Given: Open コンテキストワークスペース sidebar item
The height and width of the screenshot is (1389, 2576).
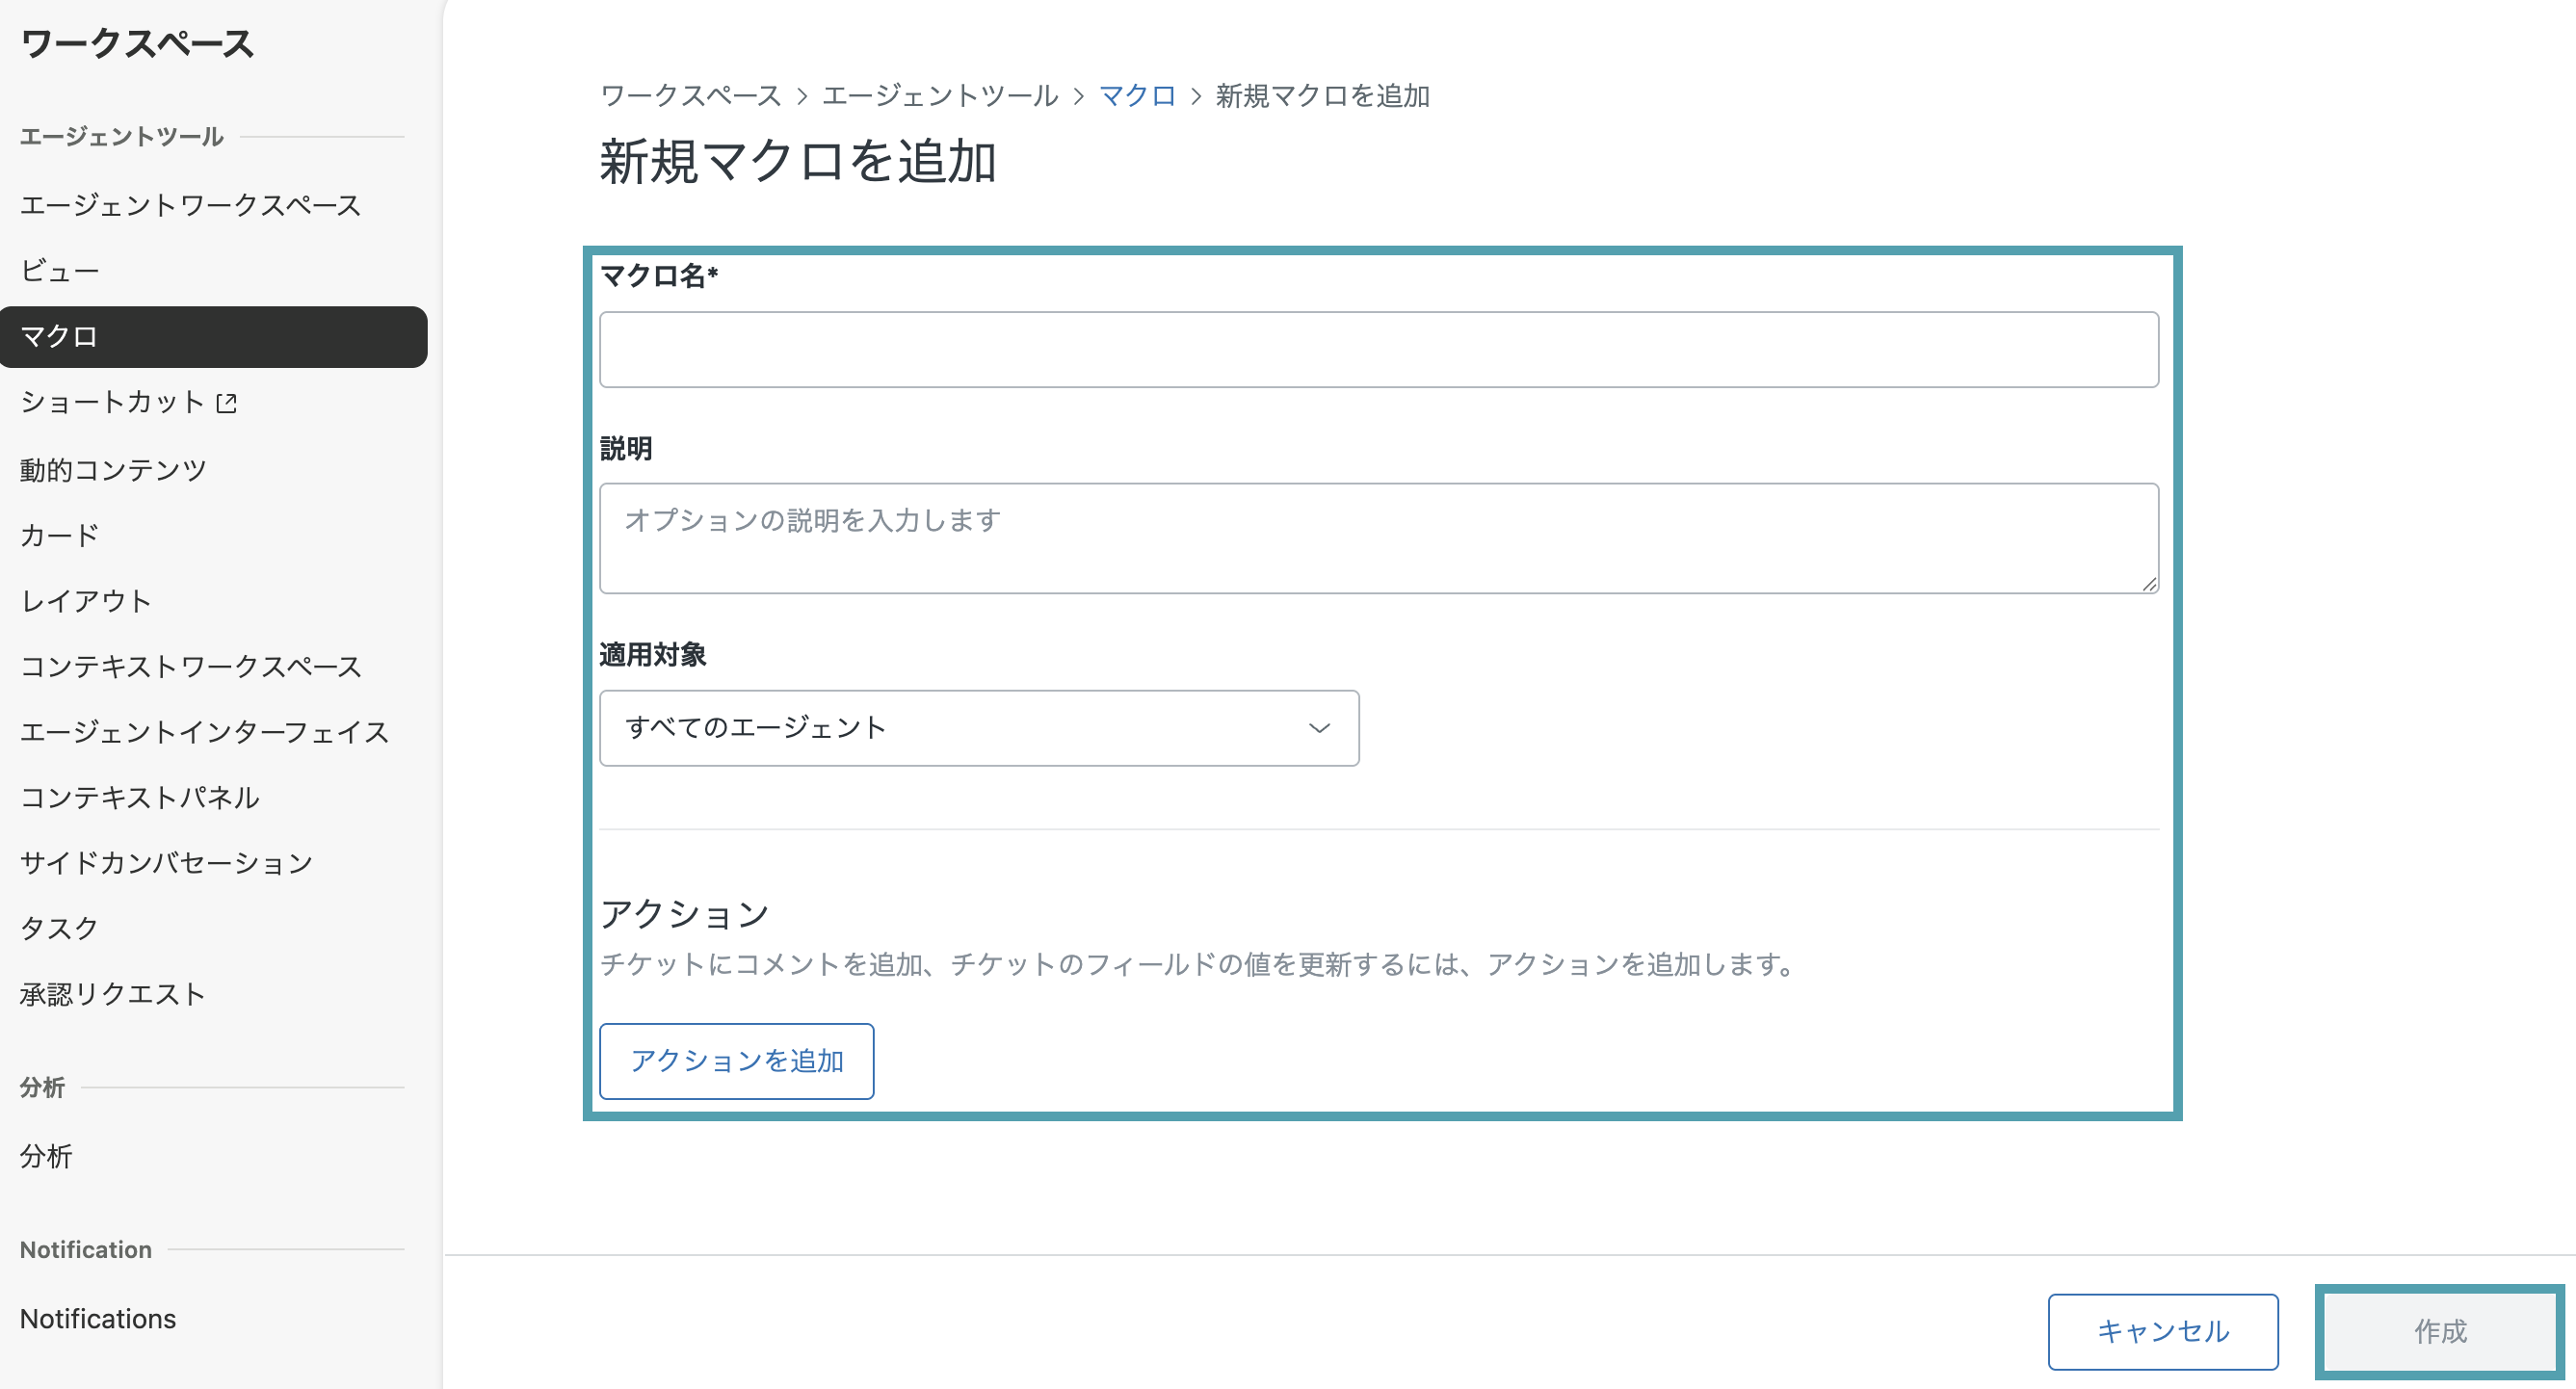Looking at the screenshot, I should pos(191,667).
